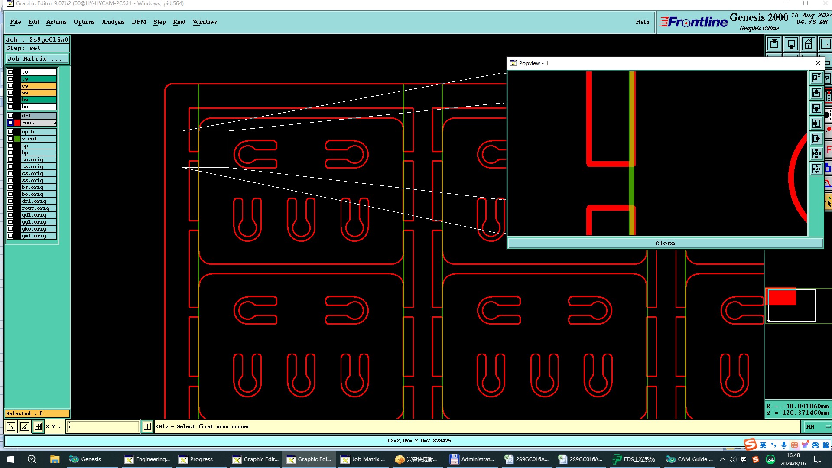Expand the Job Matrix ... selector
The width and height of the screenshot is (832, 468).
click(36, 59)
